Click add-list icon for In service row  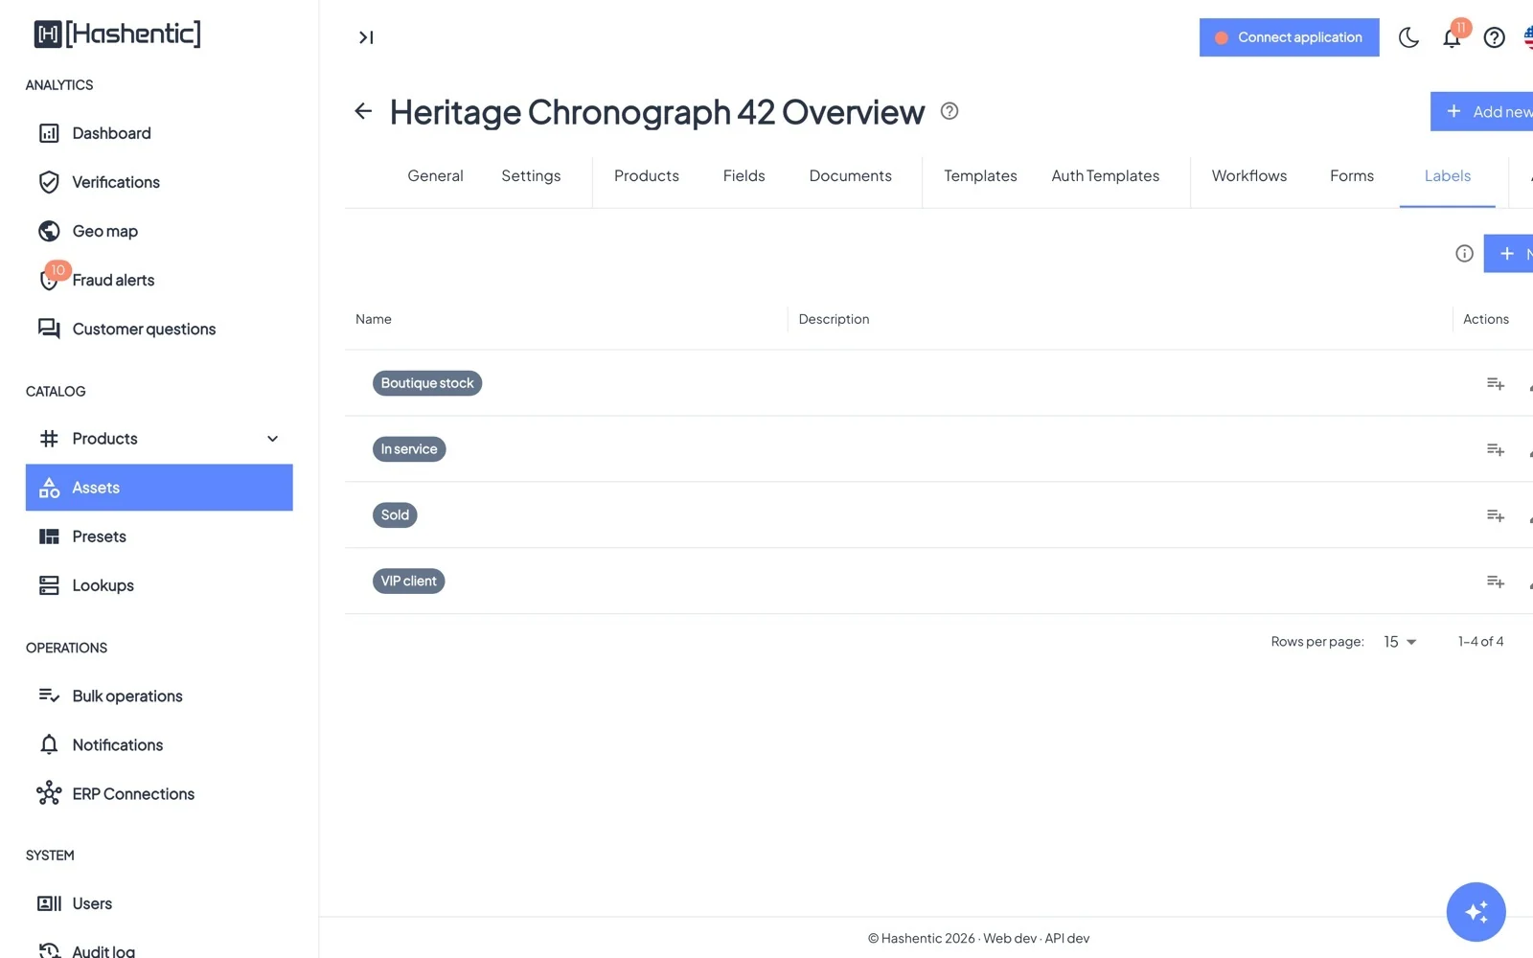click(1495, 449)
